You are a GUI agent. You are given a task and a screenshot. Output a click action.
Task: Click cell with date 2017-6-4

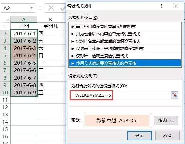click(24, 55)
